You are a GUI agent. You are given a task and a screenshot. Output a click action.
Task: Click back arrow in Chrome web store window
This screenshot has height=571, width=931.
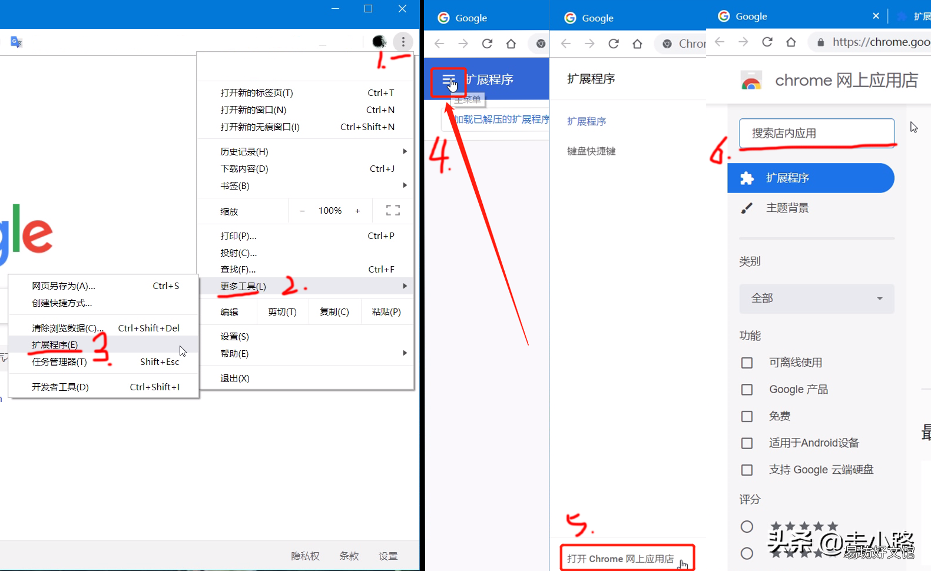[720, 42]
